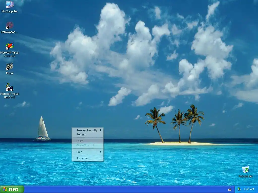The height and width of the screenshot is (193, 258).
Task: Click the 2:48 AM clock
Action: [249, 189]
